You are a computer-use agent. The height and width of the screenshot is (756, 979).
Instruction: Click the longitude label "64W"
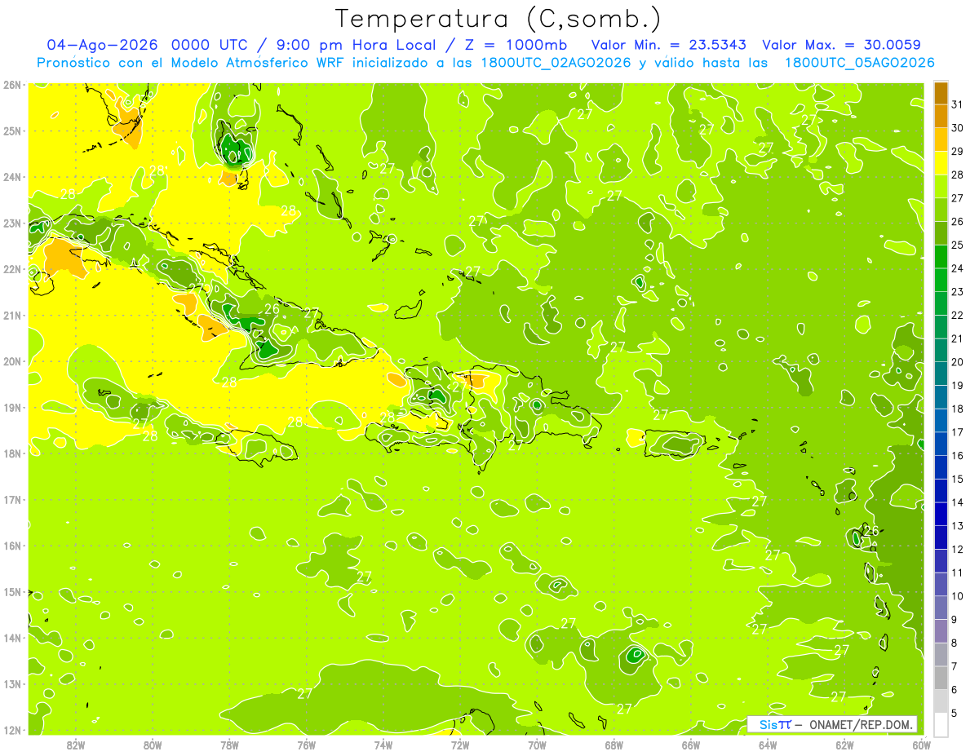[x=768, y=745]
